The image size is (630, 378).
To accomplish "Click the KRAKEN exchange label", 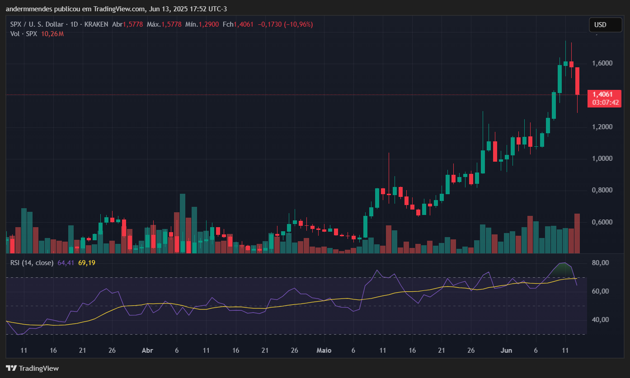I will [95, 24].
